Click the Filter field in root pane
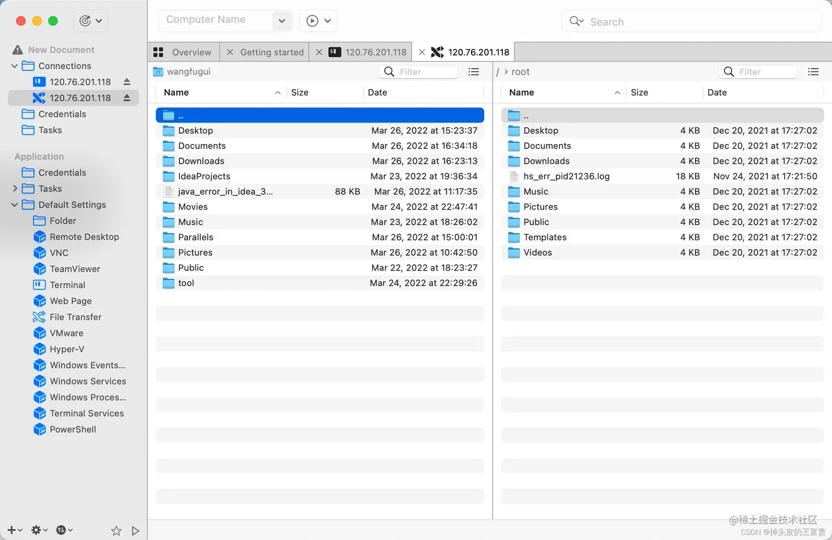The height and width of the screenshot is (540, 832). (x=758, y=72)
